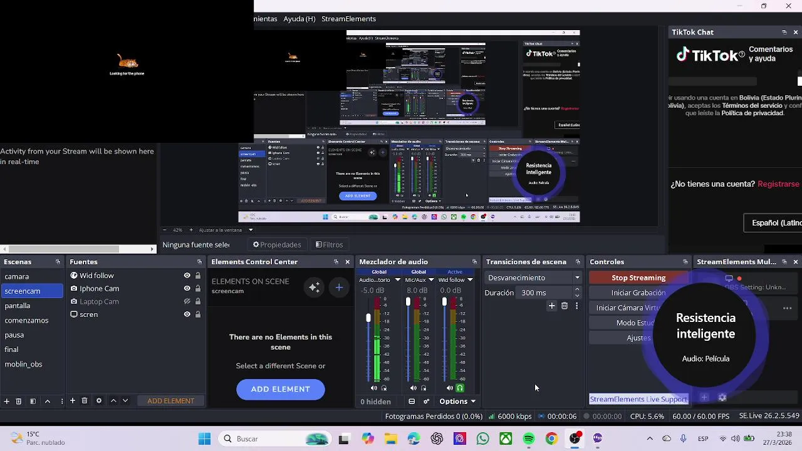The image size is (802, 451).
Task: Remove source with Fuentes trash icon
Action: point(85,401)
